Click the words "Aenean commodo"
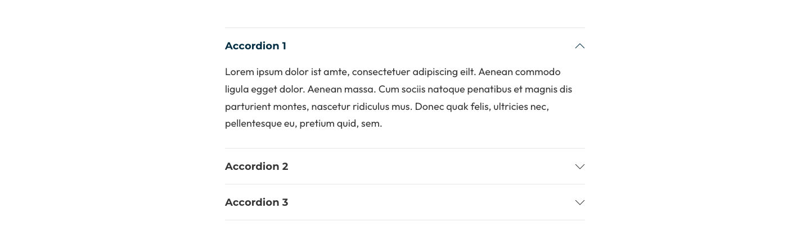The width and height of the screenshot is (810, 245). pyautogui.click(x=519, y=72)
